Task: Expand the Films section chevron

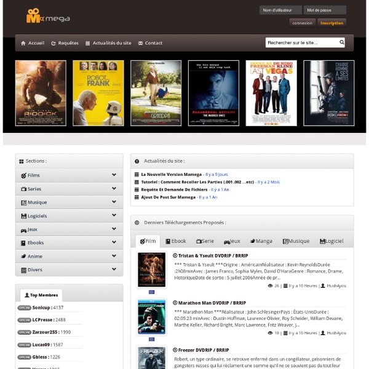Action: click(x=114, y=175)
